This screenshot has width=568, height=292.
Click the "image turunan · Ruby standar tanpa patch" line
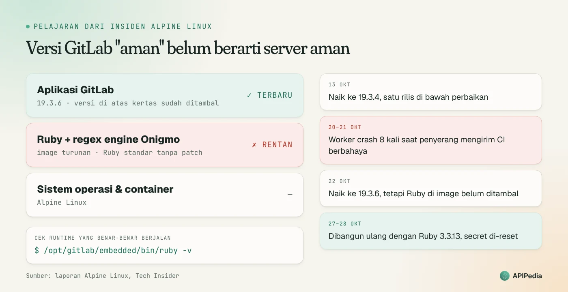(x=120, y=153)
